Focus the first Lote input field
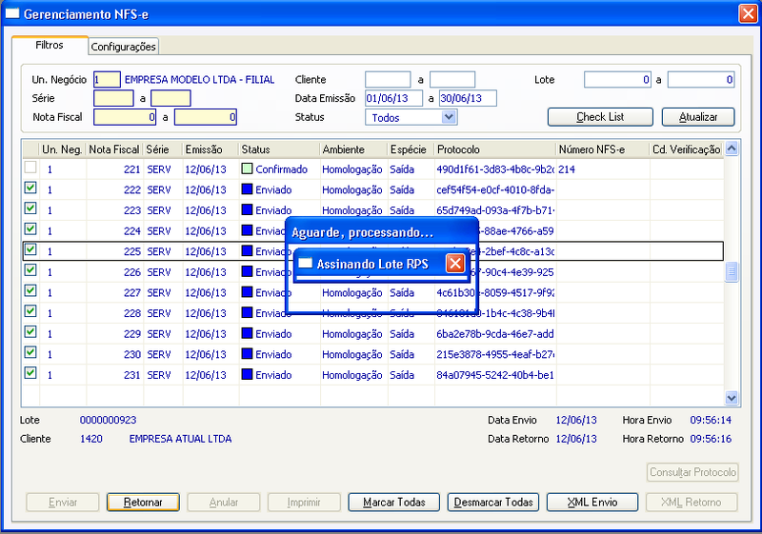 [617, 80]
